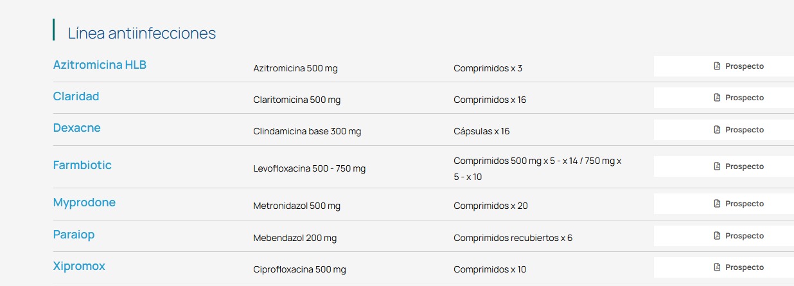Image resolution: width=794 pixels, height=286 pixels.
Task: Click the PDF icon in Xipromox row
Action: (717, 267)
